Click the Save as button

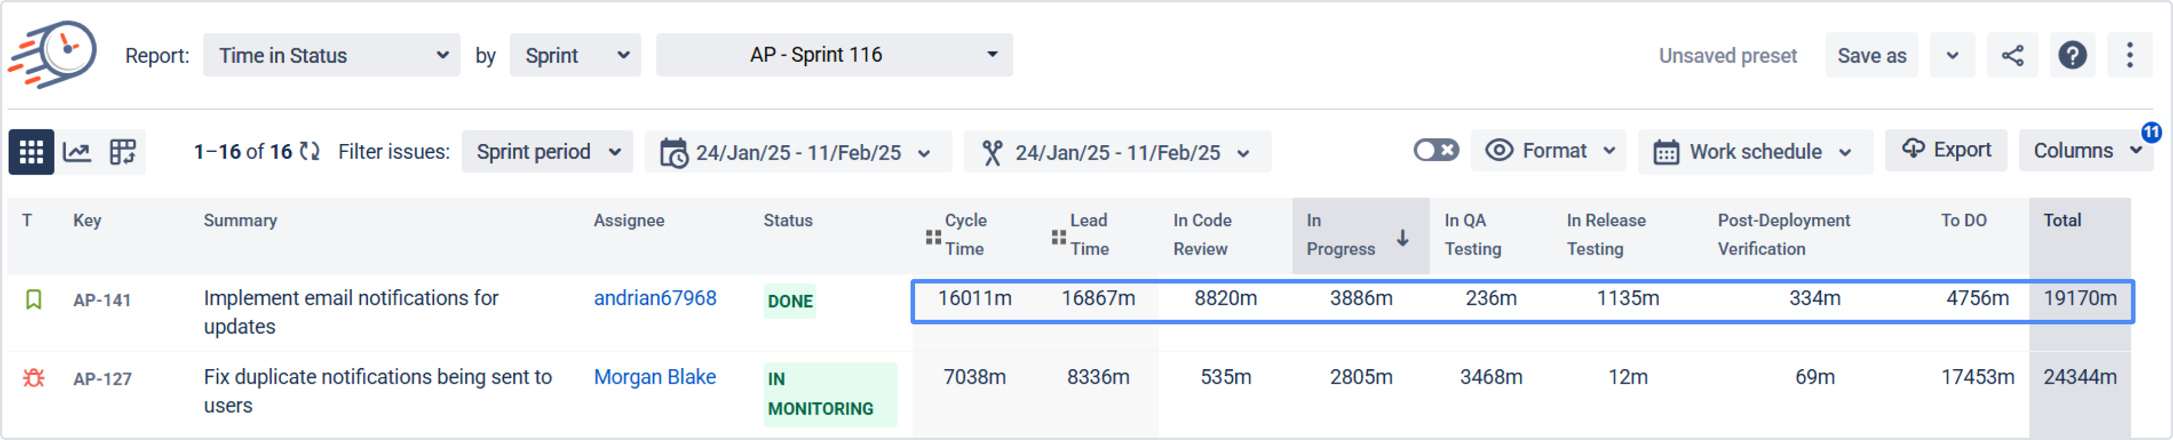[x=1871, y=56]
